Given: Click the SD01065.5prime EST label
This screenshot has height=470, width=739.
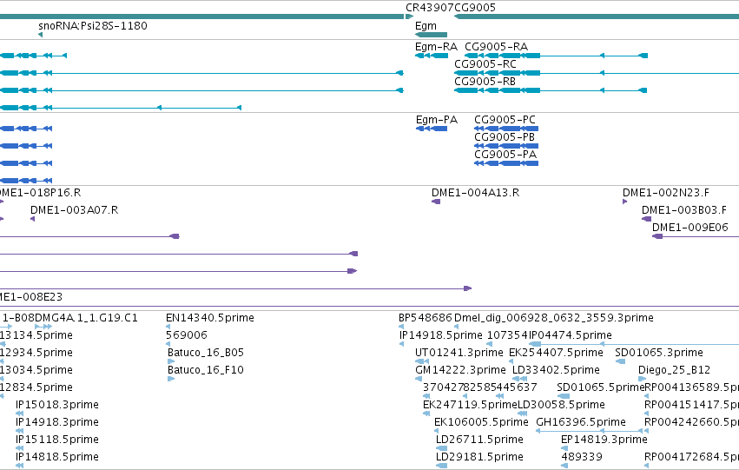Looking at the screenshot, I should 600,388.
